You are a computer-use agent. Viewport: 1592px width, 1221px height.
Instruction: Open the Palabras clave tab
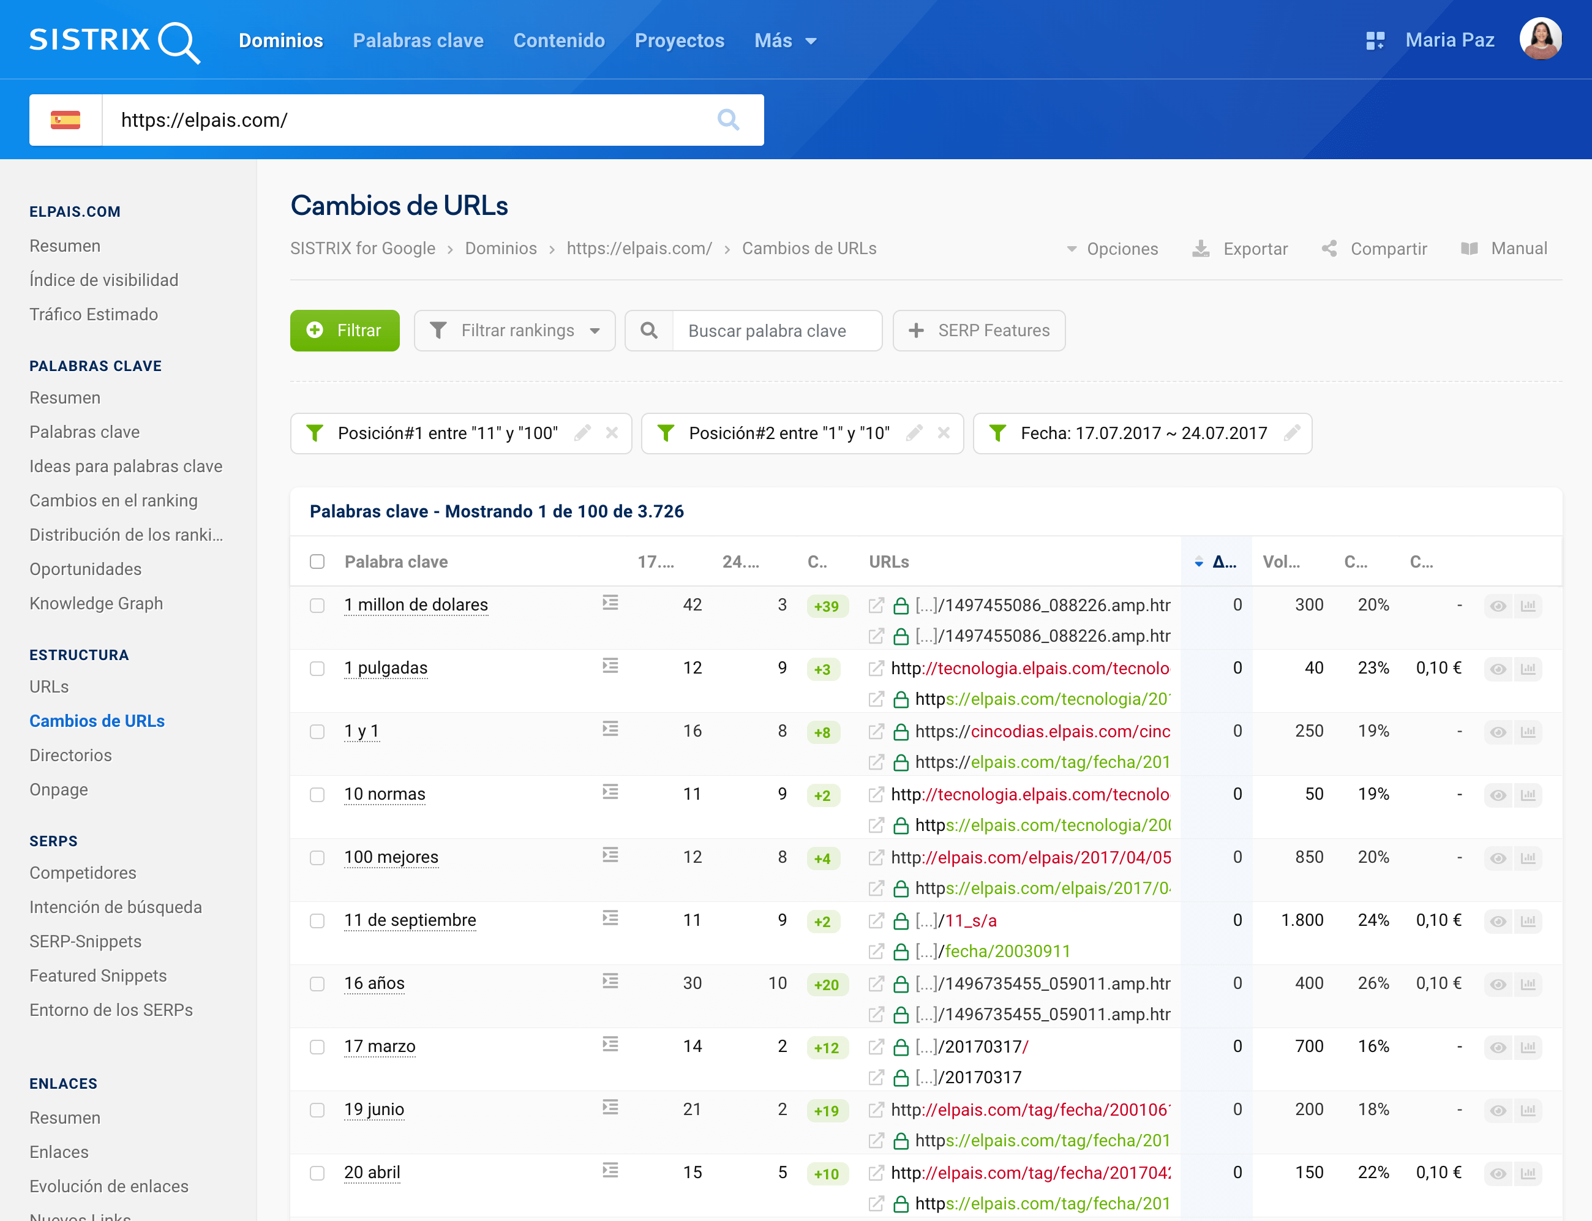click(x=419, y=40)
